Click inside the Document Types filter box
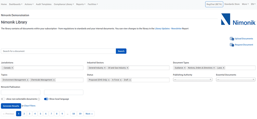Image resolution: width=257 pixels, height=119 pixels. pyautogui.click(x=214, y=68)
